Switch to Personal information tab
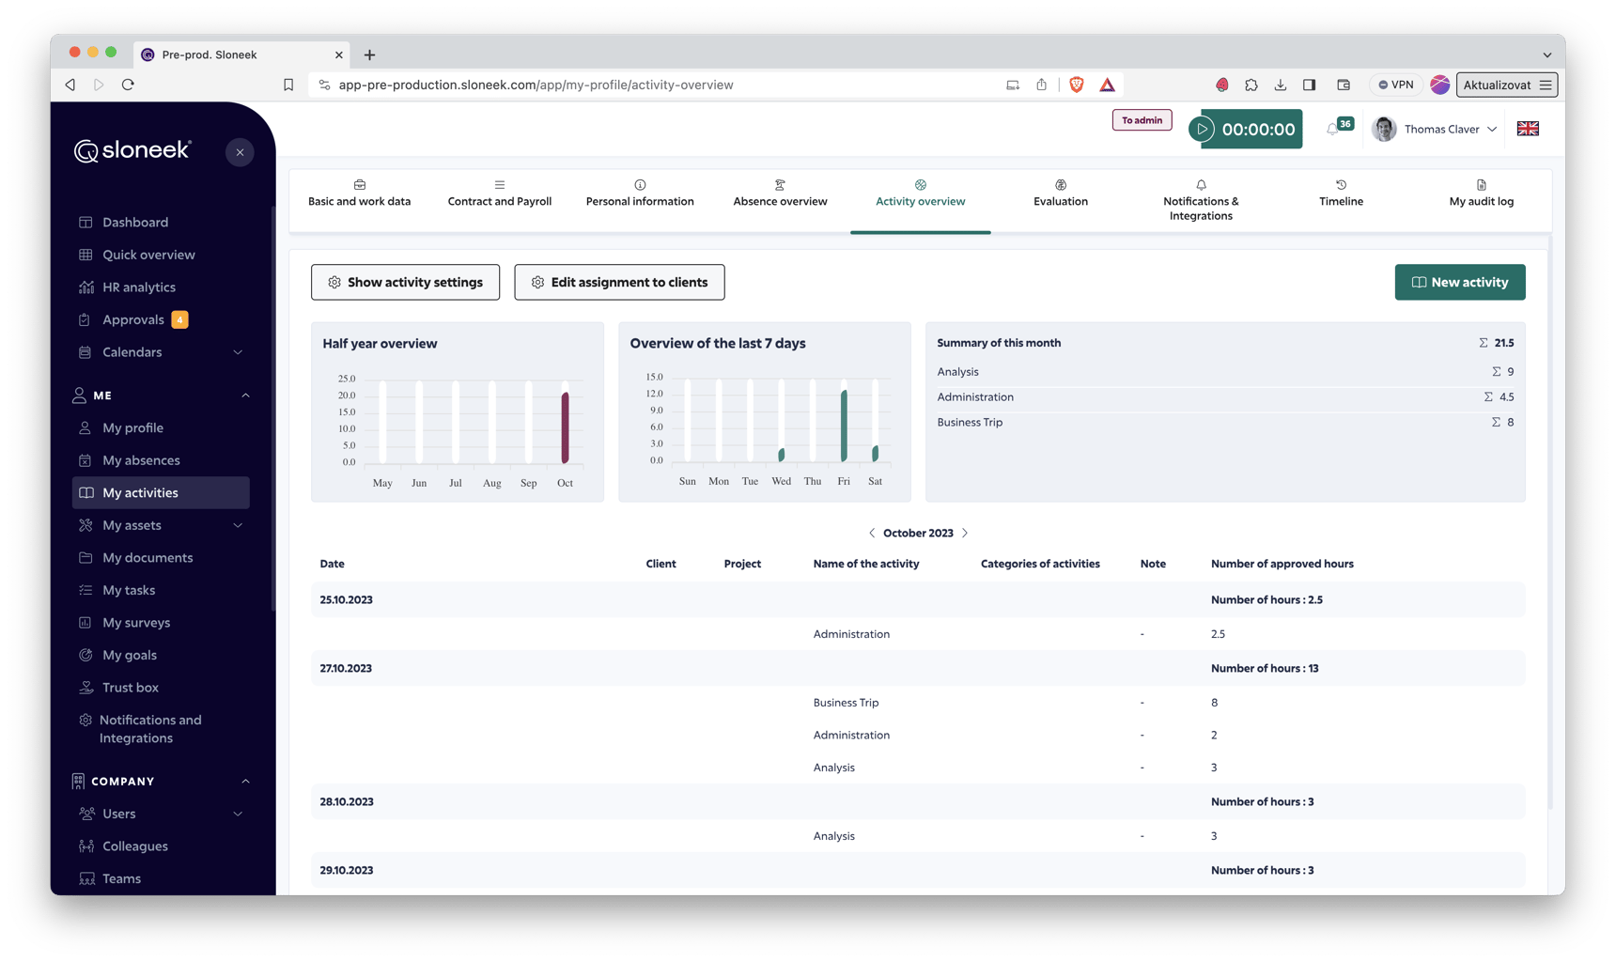The width and height of the screenshot is (1616, 962). tap(640, 194)
